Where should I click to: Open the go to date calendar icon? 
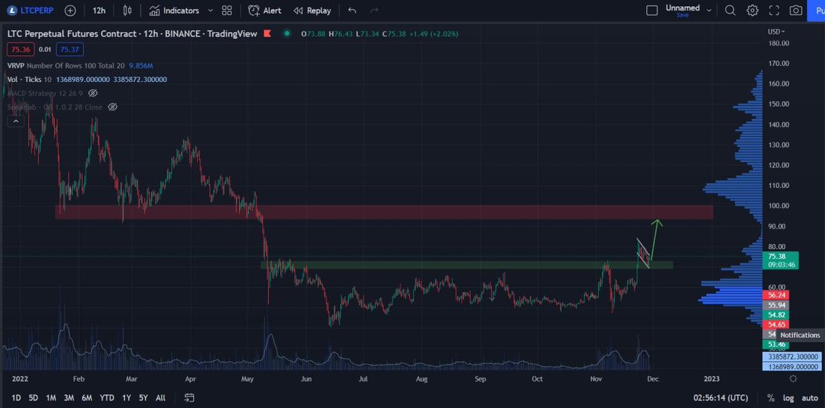(190, 398)
